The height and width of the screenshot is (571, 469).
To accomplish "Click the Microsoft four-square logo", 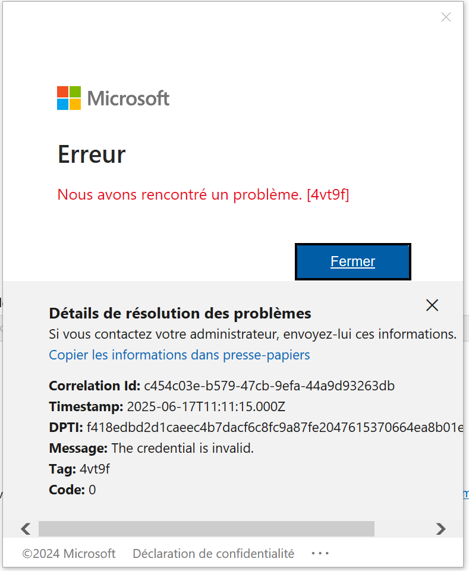I will coord(69,98).
